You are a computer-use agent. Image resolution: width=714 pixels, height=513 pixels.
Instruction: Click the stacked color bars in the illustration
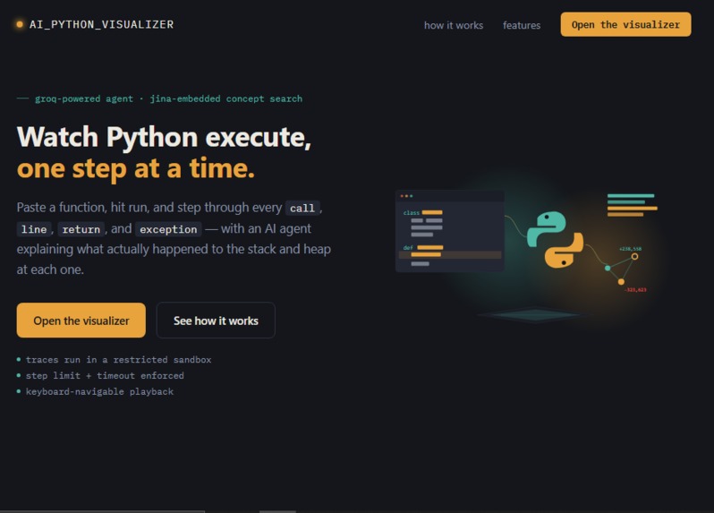coord(632,205)
